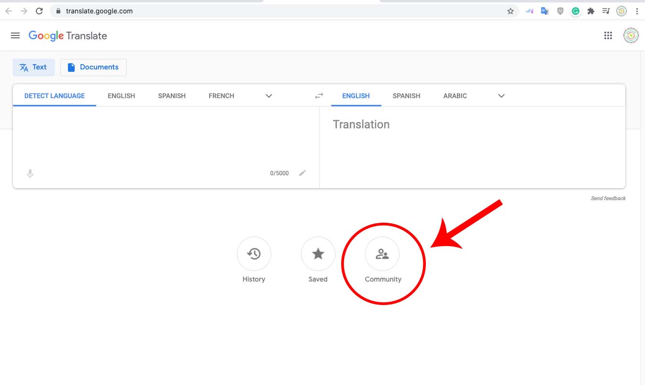
Task: Open the main hamburger menu
Action: [x=15, y=35]
